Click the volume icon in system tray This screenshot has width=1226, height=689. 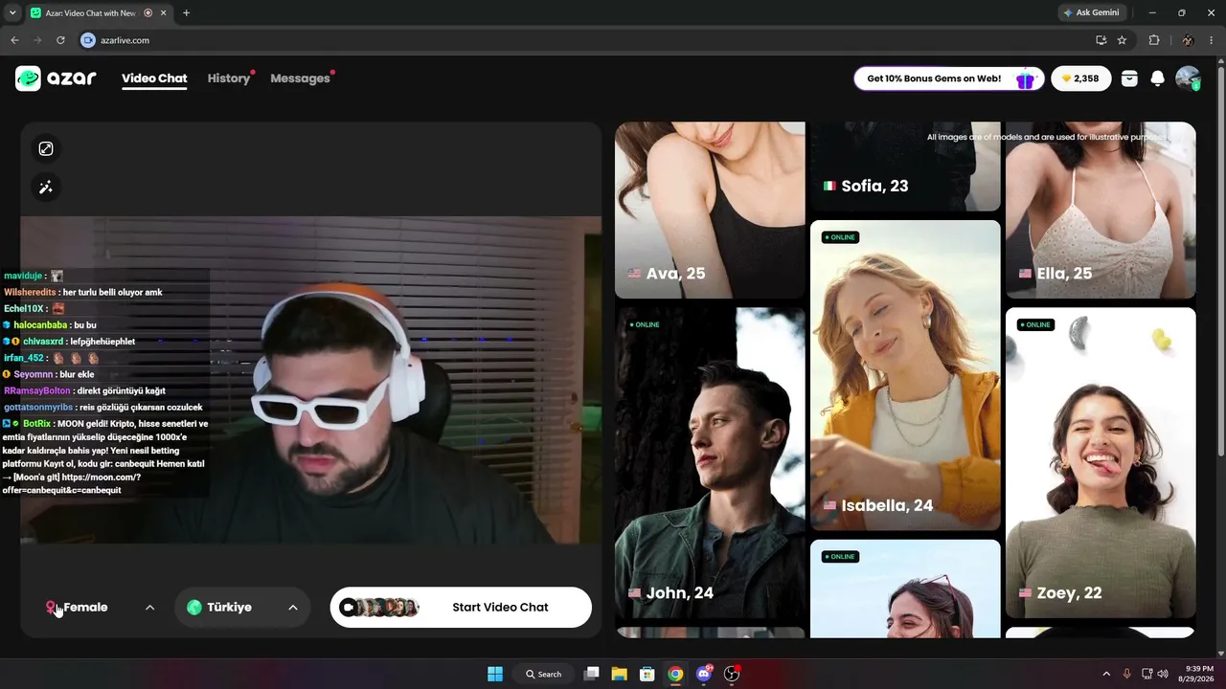click(1163, 674)
